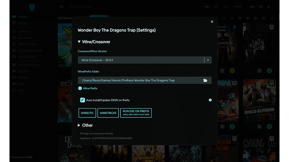Screen dimensions: 289x162
Task: Click the AppName identifier text
Action: [106, 138]
